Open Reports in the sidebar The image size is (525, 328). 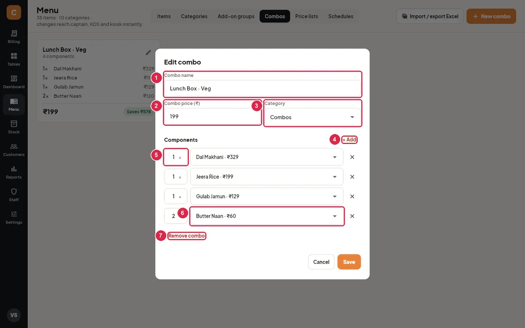tap(14, 173)
